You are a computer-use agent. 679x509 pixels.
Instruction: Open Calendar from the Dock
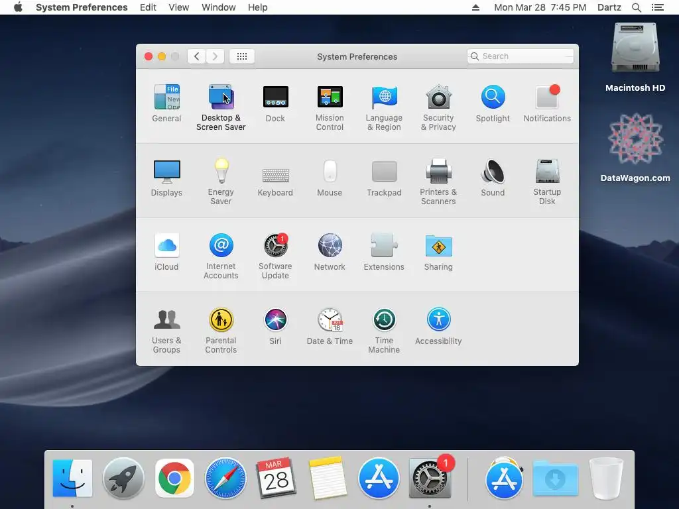pyautogui.click(x=277, y=479)
